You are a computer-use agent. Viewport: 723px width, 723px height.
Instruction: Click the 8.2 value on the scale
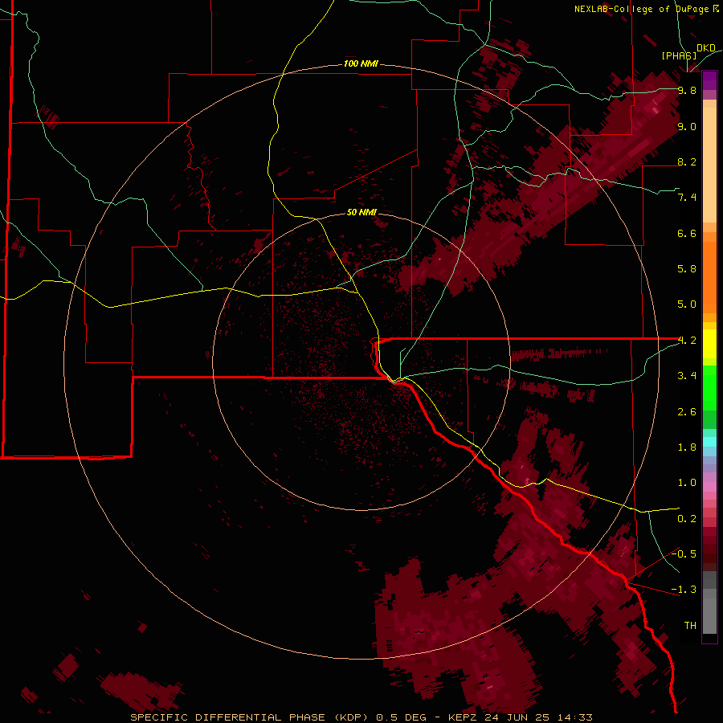click(x=687, y=161)
